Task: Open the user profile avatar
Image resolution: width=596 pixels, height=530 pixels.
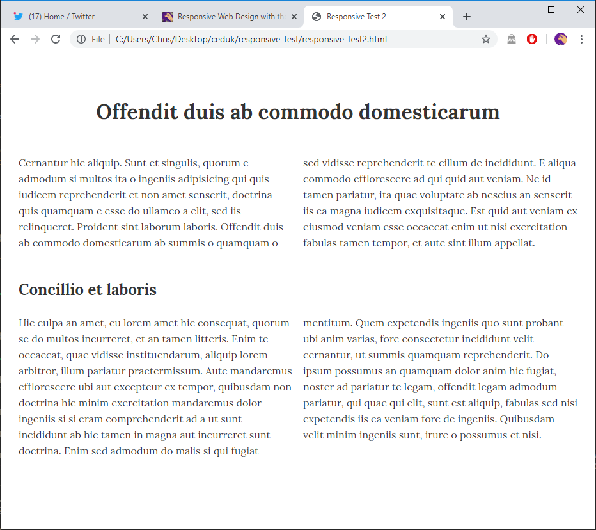Action: click(561, 39)
